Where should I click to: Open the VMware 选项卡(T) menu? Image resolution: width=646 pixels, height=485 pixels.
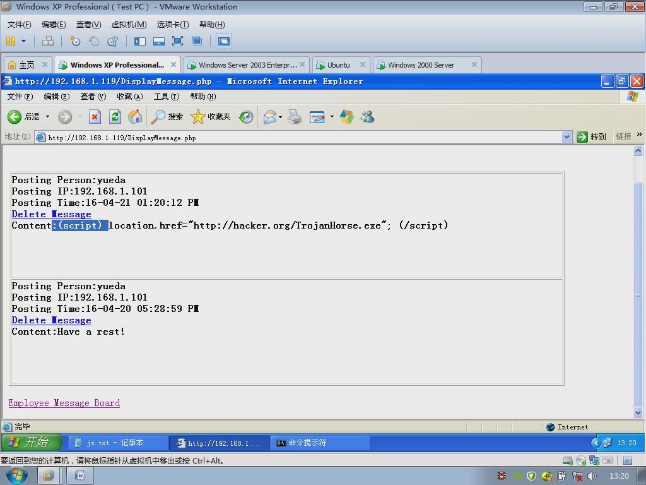(x=173, y=25)
